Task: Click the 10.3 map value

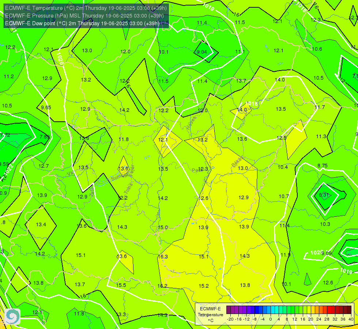Action: pos(325,224)
